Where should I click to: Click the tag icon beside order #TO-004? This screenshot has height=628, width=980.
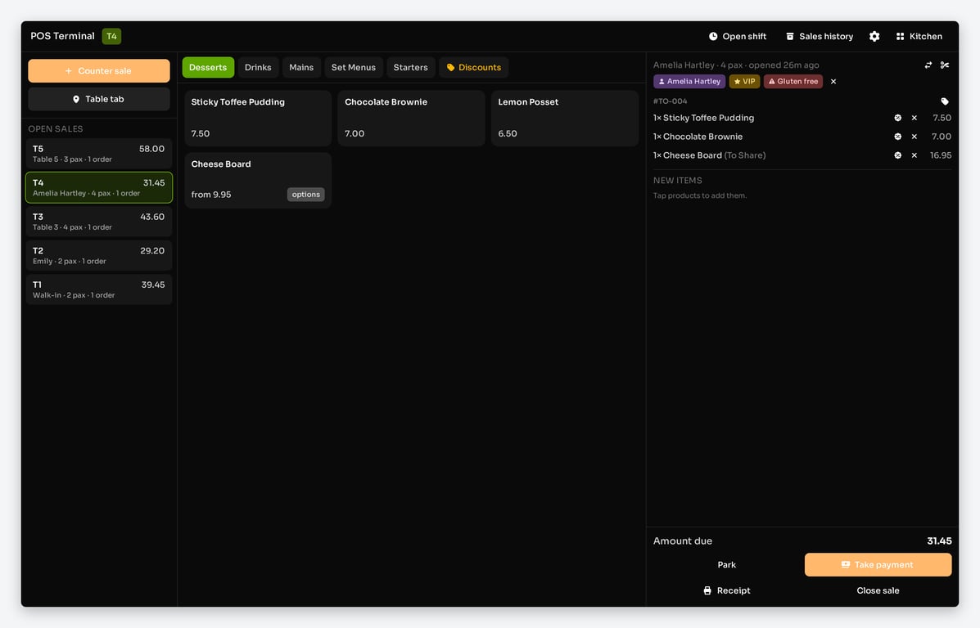click(944, 101)
